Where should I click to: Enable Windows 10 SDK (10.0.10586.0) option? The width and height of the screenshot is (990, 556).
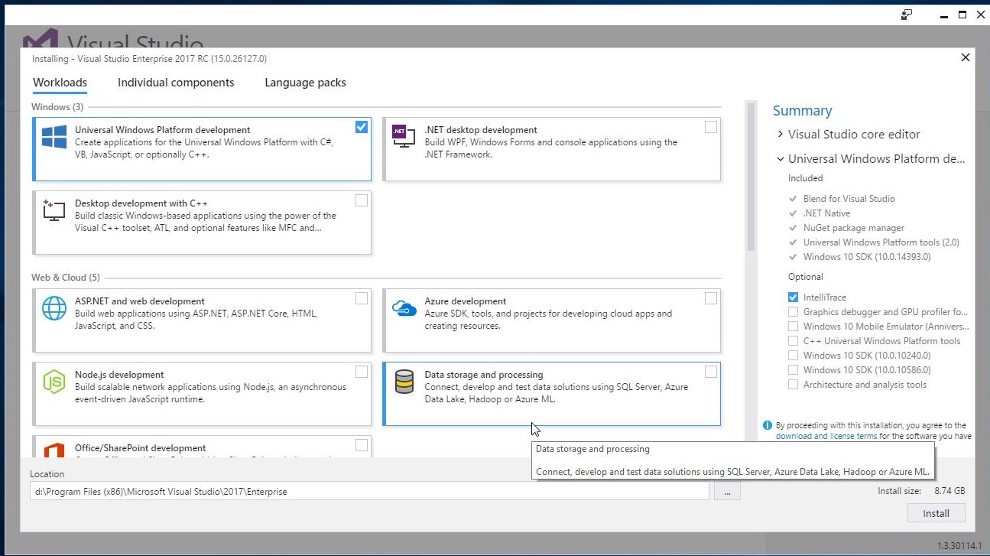[x=793, y=370]
